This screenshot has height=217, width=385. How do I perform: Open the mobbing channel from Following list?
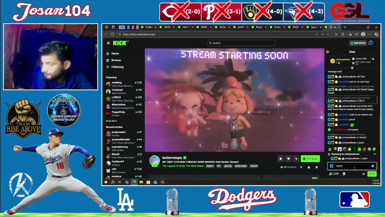tap(124, 84)
